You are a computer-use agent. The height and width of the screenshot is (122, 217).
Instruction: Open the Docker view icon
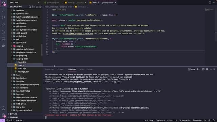3,46
